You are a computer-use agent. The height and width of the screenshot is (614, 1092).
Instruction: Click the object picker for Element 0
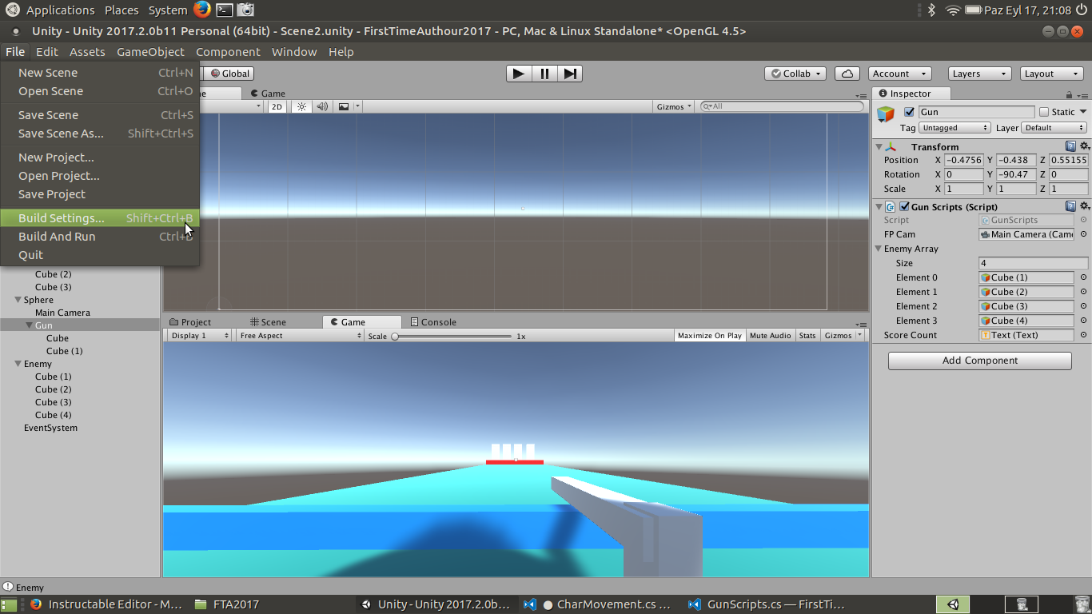point(1083,277)
